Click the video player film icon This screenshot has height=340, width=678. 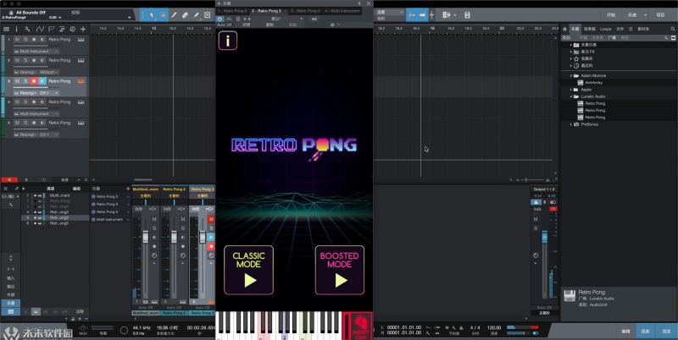coord(468,15)
